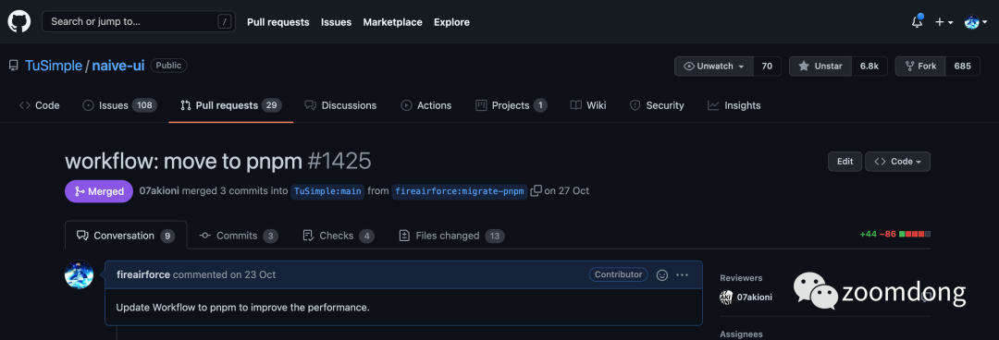Expand the plus create-new menu

click(943, 22)
